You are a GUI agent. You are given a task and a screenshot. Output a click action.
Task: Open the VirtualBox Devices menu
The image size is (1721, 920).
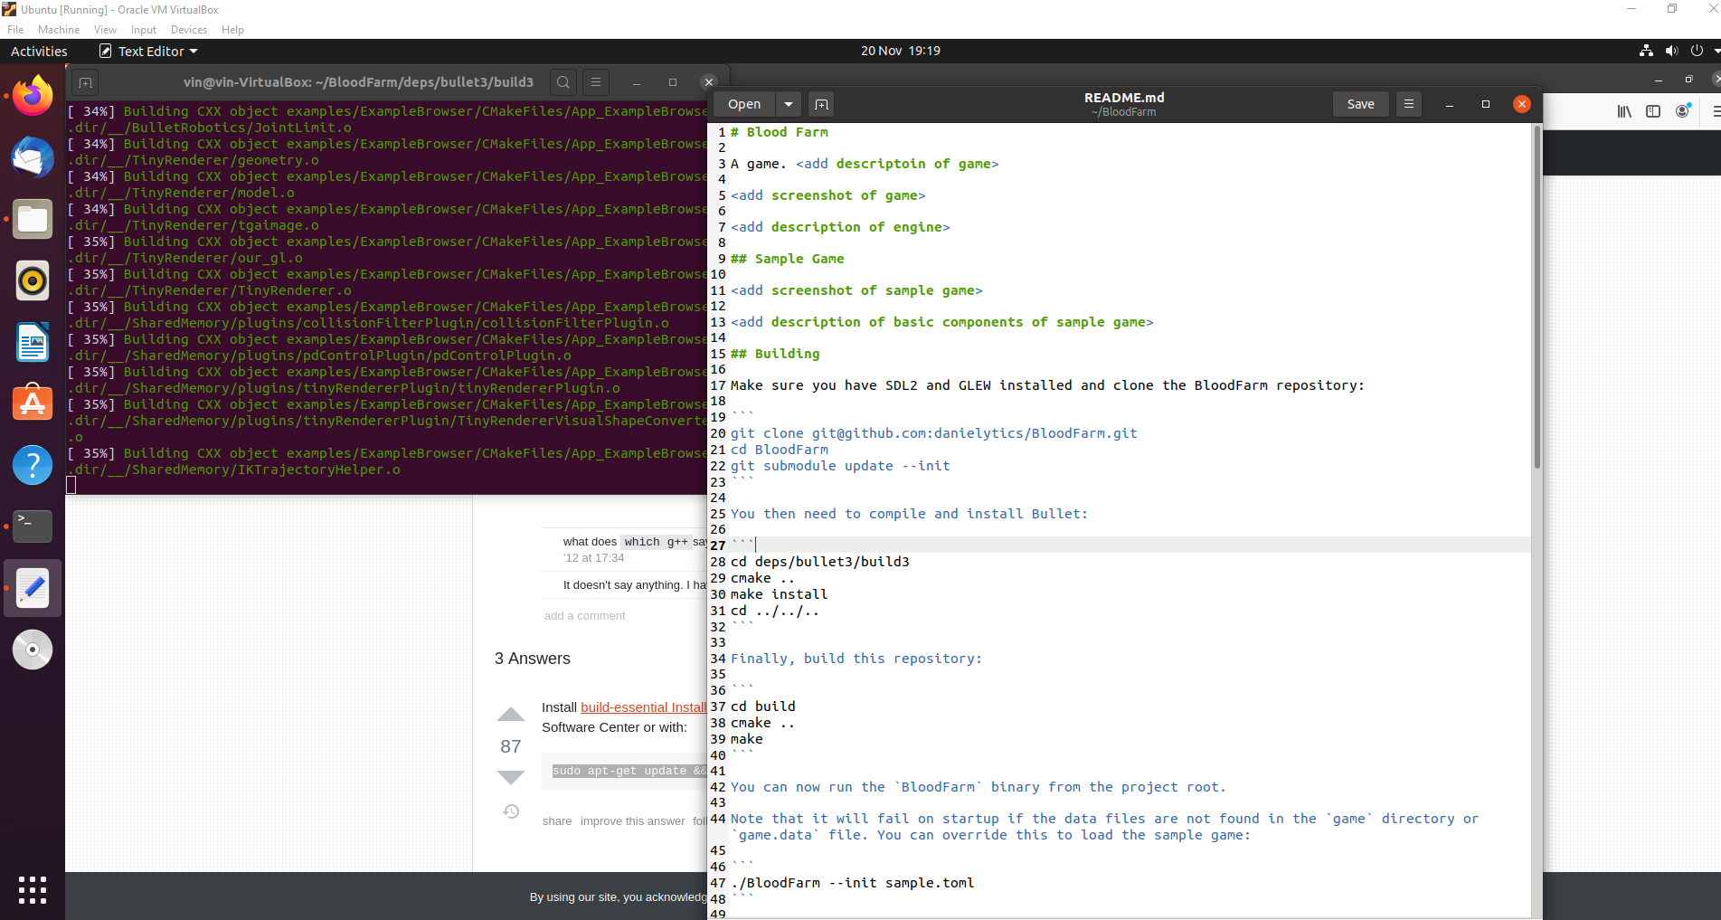(x=189, y=30)
